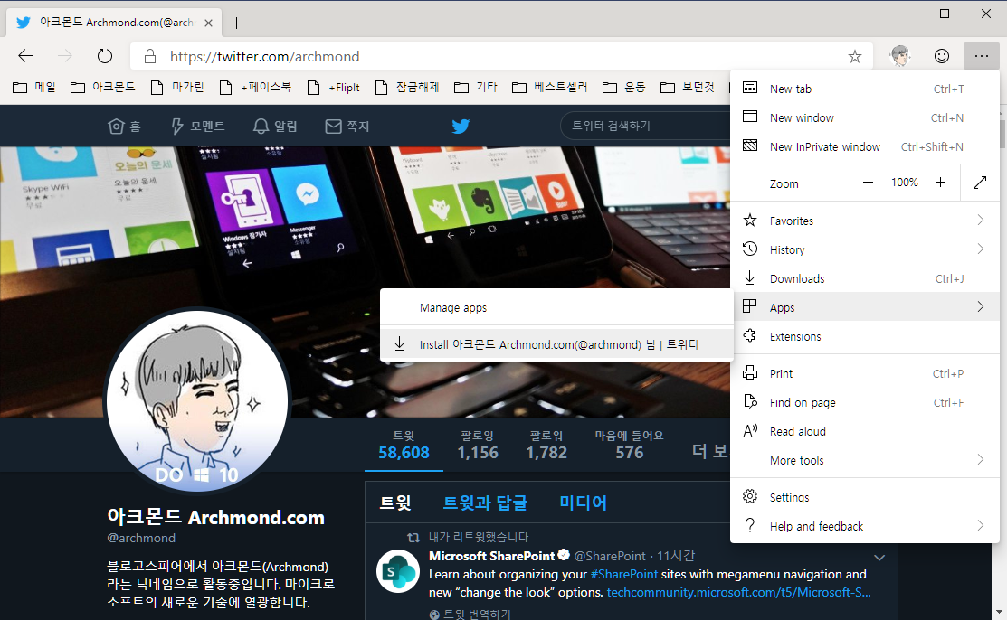The height and width of the screenshot is (620, 1007).
Task: View 마음에 들어요 count 576
Action: coord(629,445)
